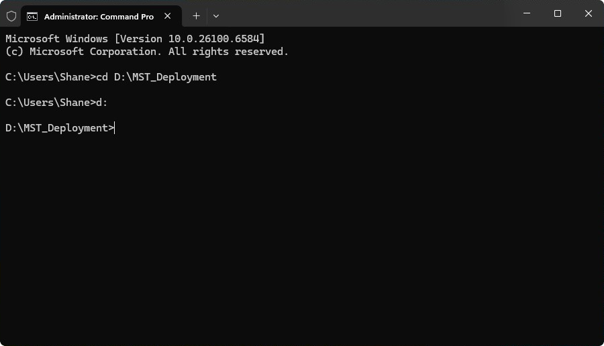The image size is (604, 346).
Task: Click the empty title bar area
Action: [369, 15]
